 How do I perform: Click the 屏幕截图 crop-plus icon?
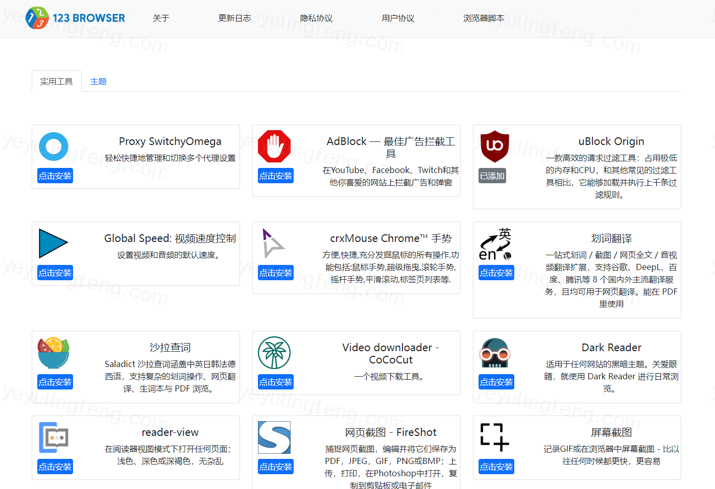coord(495,437)
